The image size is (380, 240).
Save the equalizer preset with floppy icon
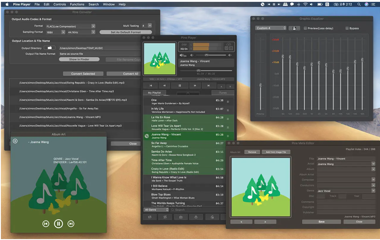294,28
